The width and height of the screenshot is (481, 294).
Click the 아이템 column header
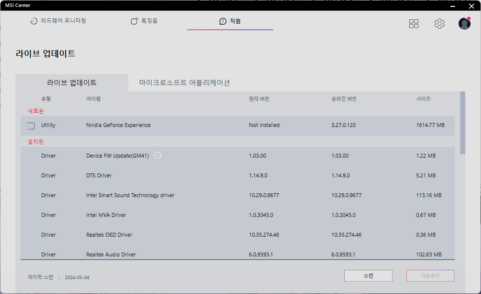pyautogui.click(x=93, y=99)
